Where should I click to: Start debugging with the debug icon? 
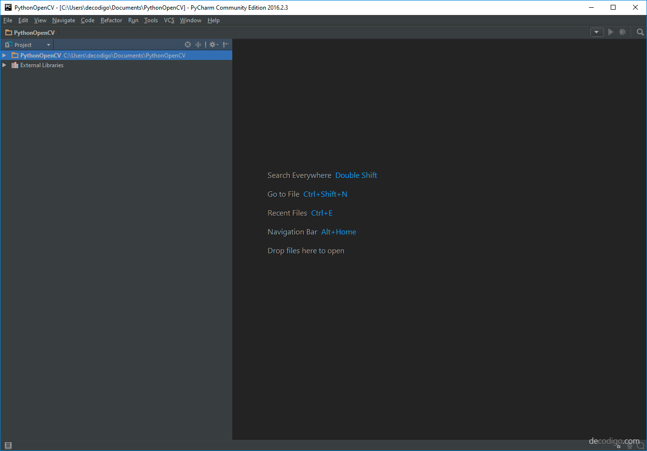(x=623, y=32)
